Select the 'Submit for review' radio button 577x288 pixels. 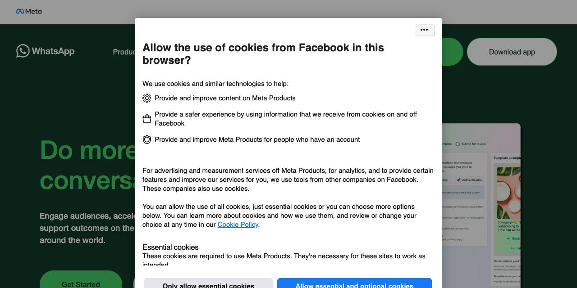(x=458, y=144)
